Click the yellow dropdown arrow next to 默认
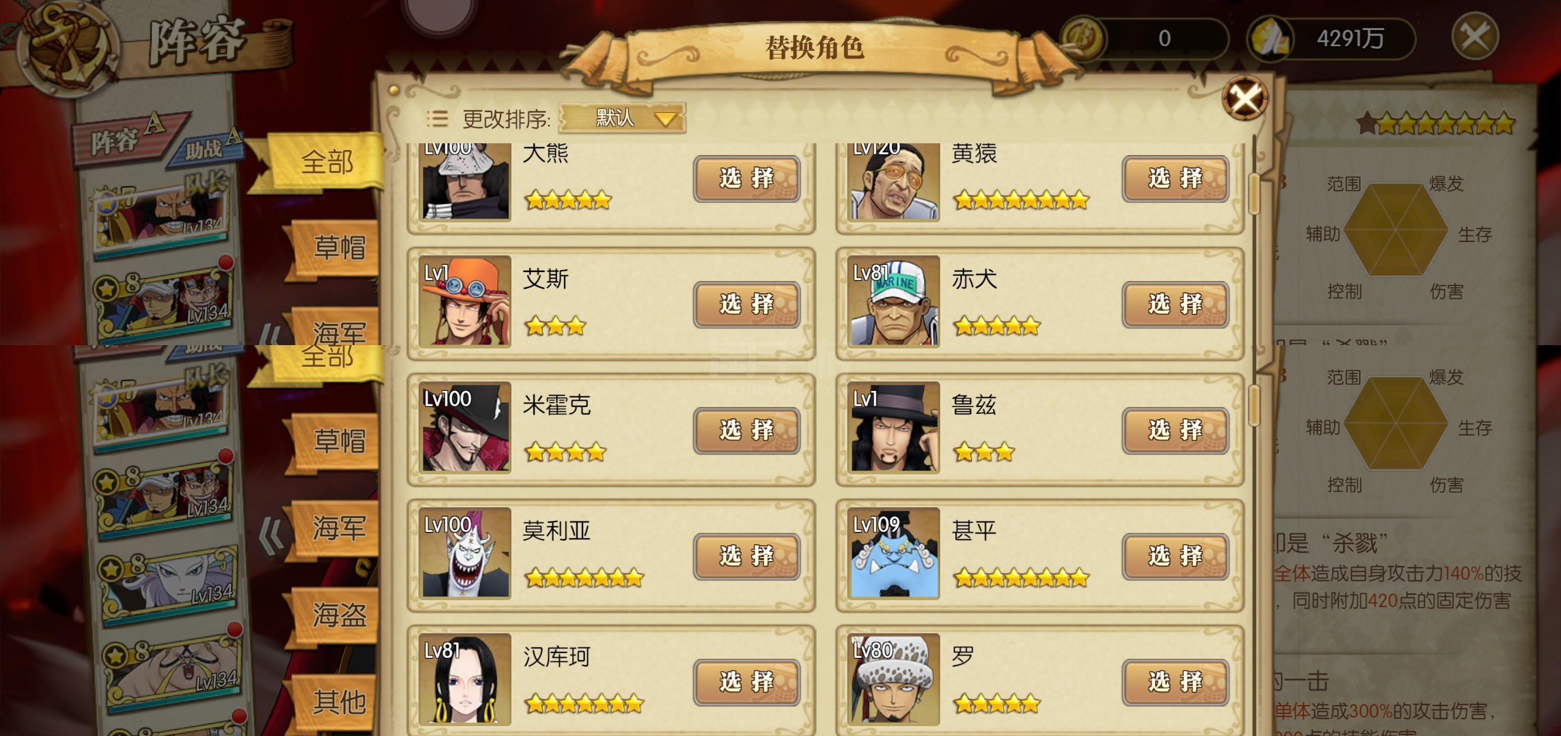This screenshot has width=1561, height=736. click(665, 118)
